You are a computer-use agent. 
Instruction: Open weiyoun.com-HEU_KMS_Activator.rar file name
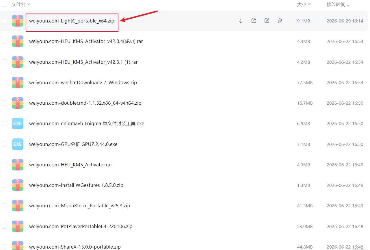[x=70, y=165]
